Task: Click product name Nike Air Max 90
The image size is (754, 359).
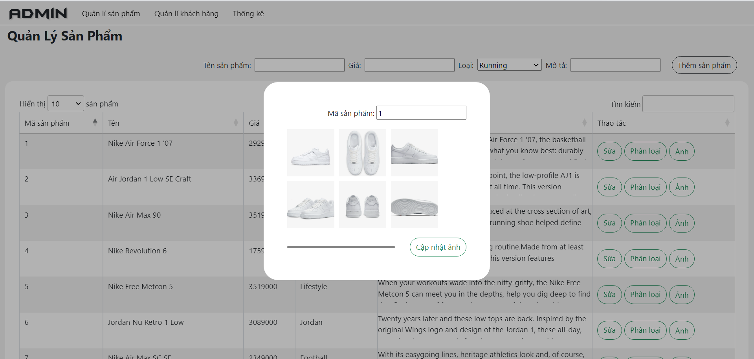Action: 134,215
